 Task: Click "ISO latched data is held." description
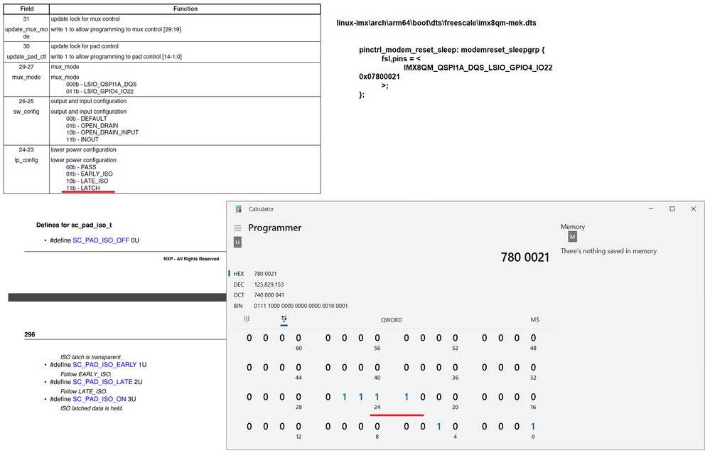click(x=92, y=408)
